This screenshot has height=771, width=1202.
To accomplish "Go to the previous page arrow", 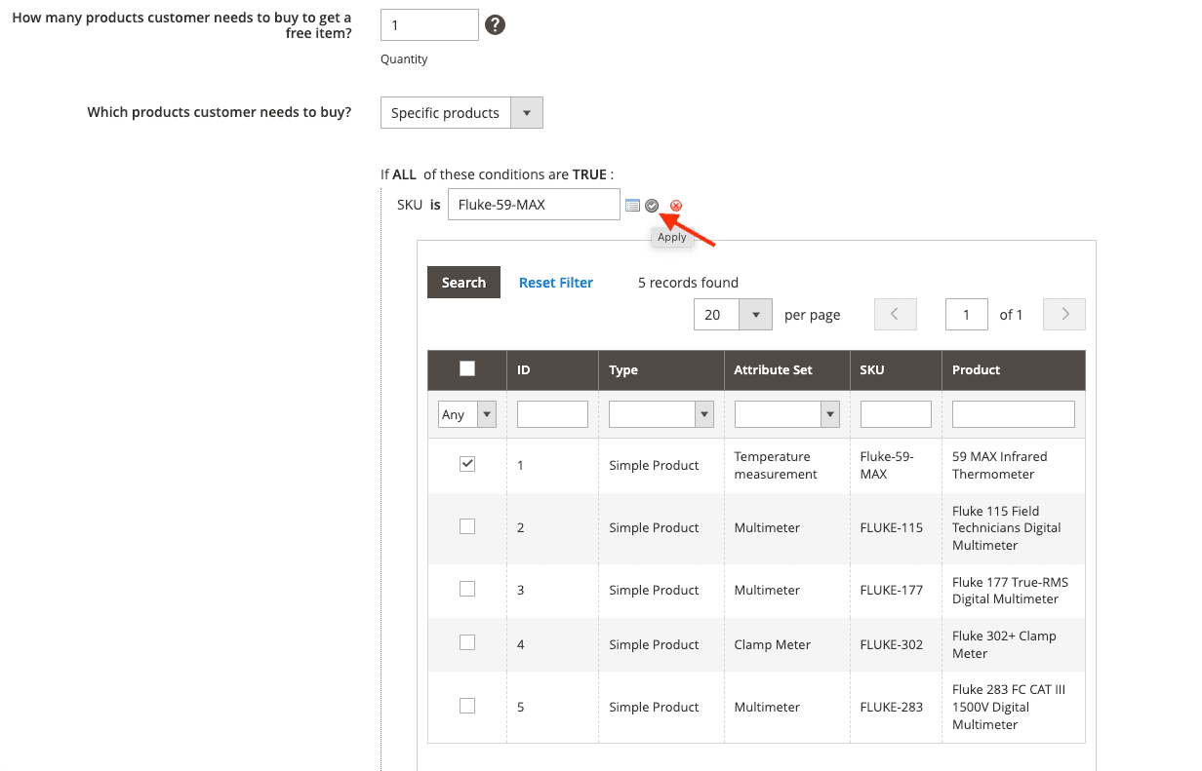I will [x=896, y=314].
